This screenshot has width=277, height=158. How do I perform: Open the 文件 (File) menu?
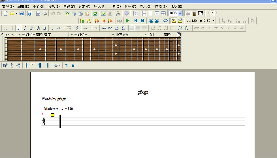pos(8,6)
